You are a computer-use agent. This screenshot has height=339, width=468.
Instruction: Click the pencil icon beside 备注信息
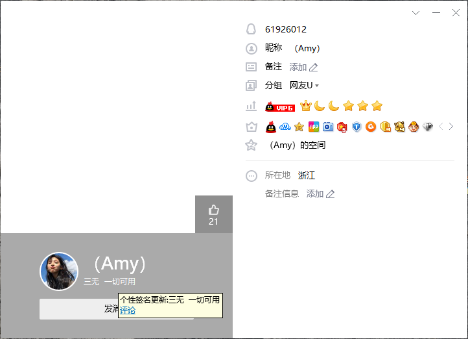point(330,194)
